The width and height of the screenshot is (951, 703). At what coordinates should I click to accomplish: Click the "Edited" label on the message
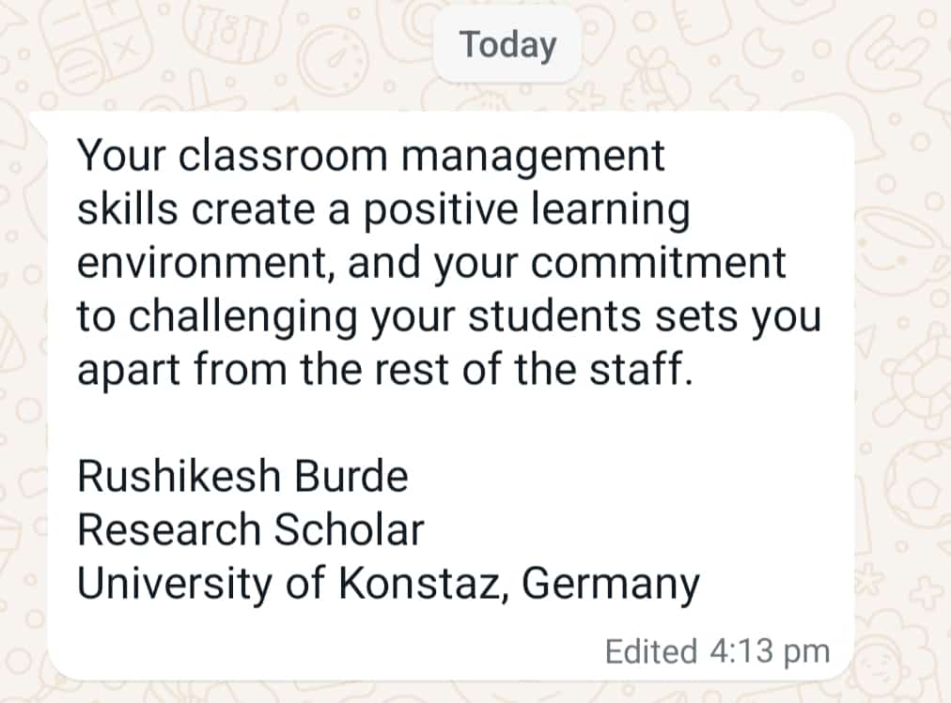(650, 651)
